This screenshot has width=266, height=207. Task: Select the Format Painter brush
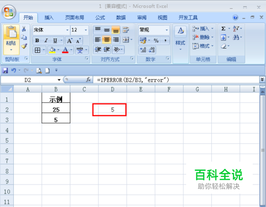tap(24, 46)
